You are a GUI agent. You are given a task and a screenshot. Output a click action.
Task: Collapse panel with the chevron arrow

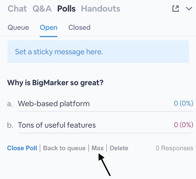[189, 9]
